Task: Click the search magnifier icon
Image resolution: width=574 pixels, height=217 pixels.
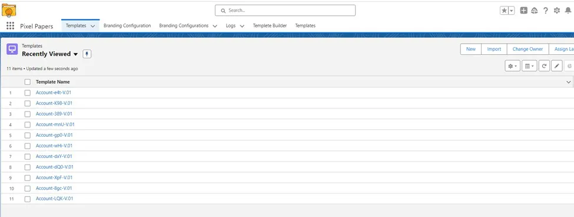Action: coord(223,11)
